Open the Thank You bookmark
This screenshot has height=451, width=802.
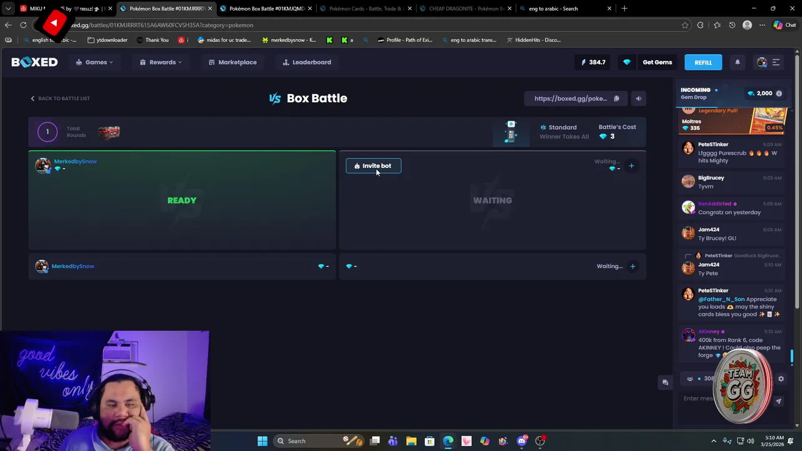pyautogui.click(x=152, y=40)
